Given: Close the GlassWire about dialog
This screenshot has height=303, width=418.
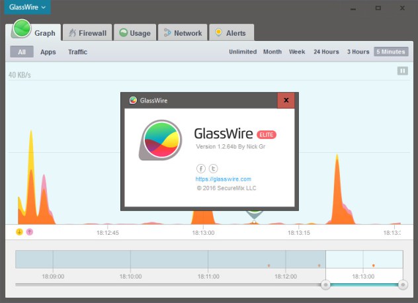Looking at the screenshot, I should [x=286, y=101].
